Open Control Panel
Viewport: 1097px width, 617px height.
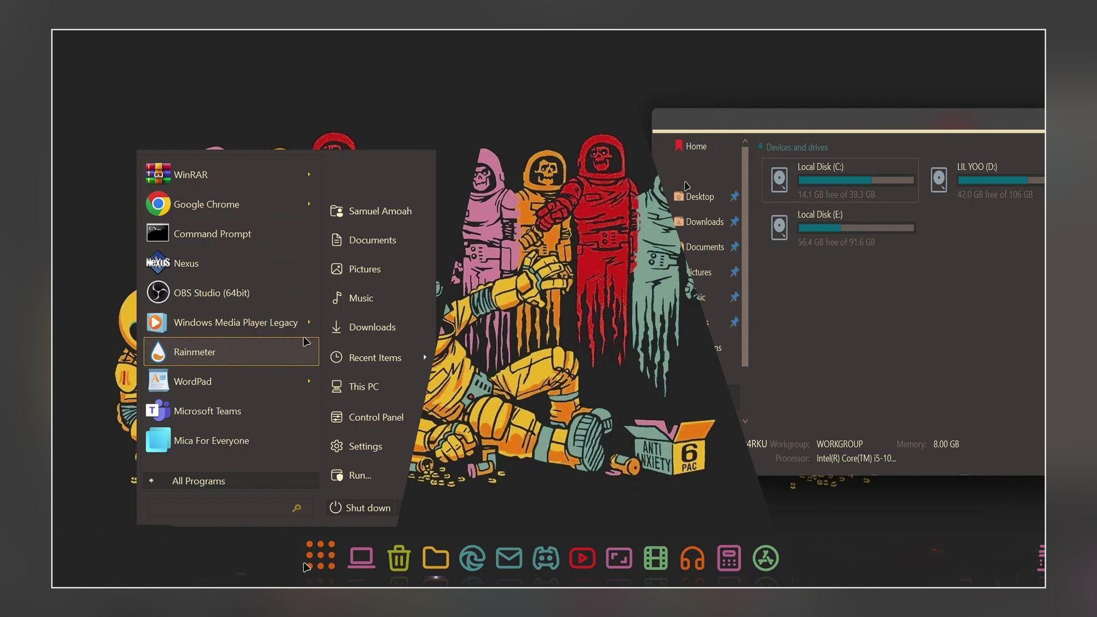coord(367,417)
